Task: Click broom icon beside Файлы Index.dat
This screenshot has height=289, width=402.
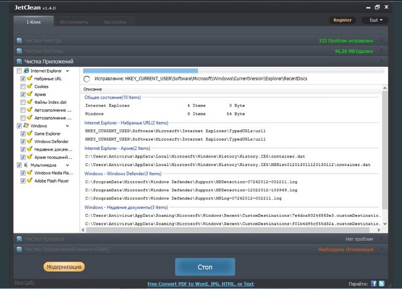Action: [x=30, y=102]
